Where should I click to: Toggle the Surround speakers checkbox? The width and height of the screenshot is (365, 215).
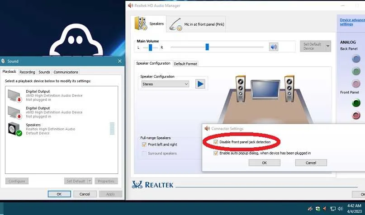pyautogui.click(x=144, y=154)
